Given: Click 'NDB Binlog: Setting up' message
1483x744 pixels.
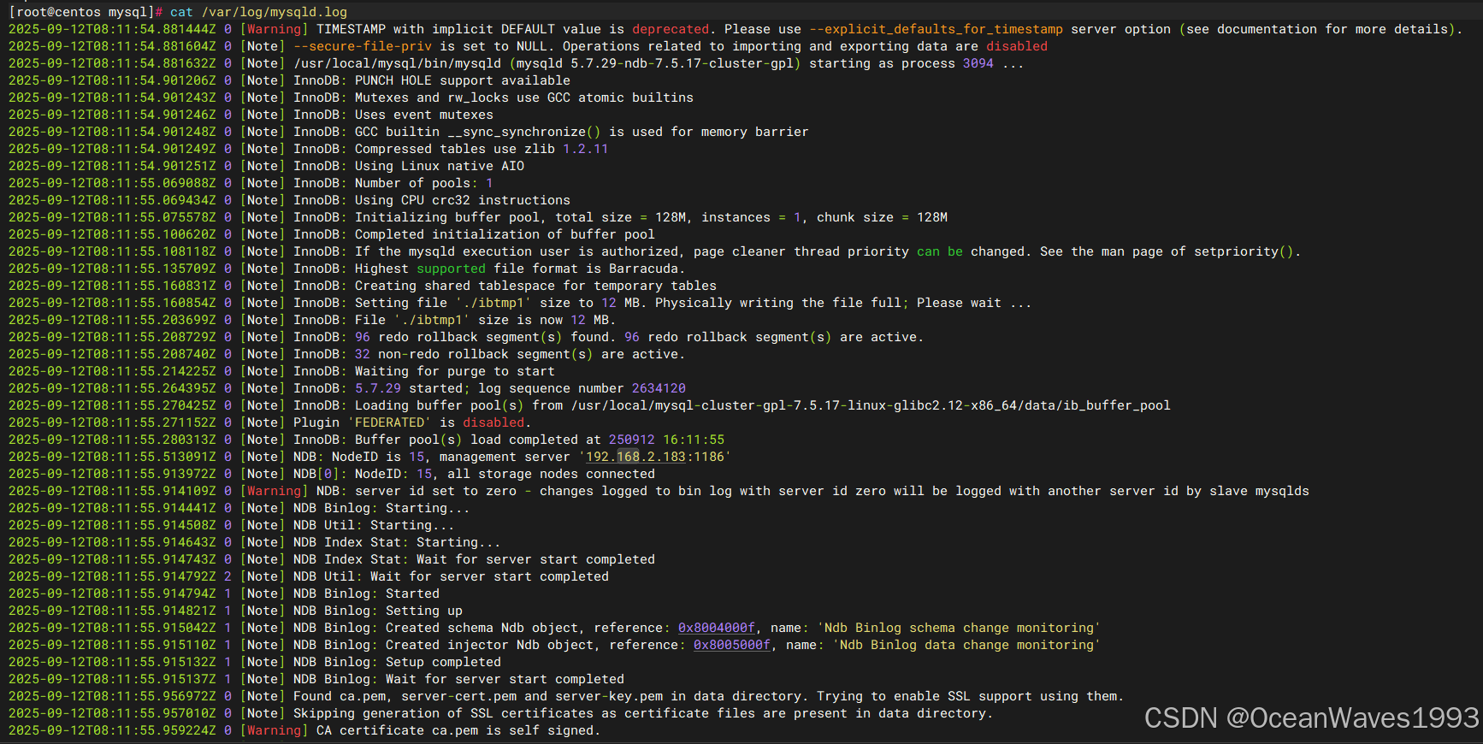Looking at the screenshot, I should tap(378, 611).
